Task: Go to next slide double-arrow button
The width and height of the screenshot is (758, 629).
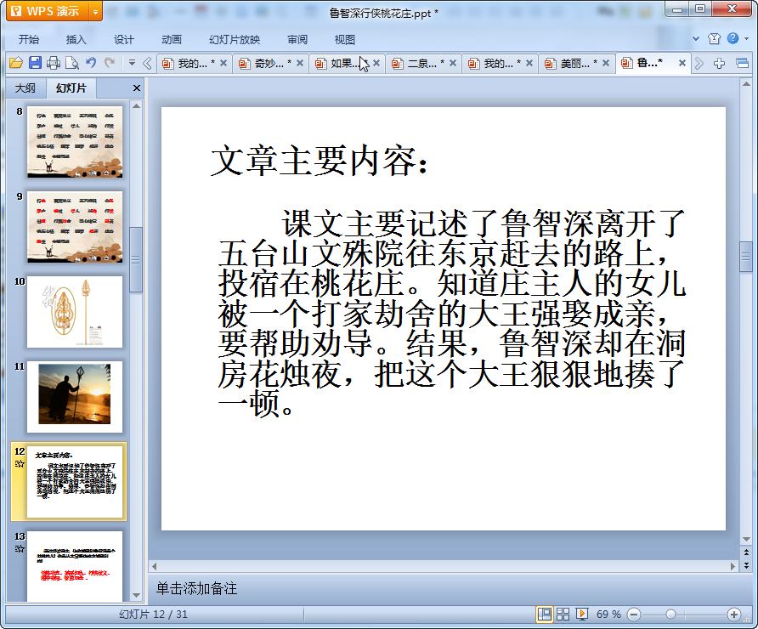Action: pyautogui.click(x=746, y=564)
